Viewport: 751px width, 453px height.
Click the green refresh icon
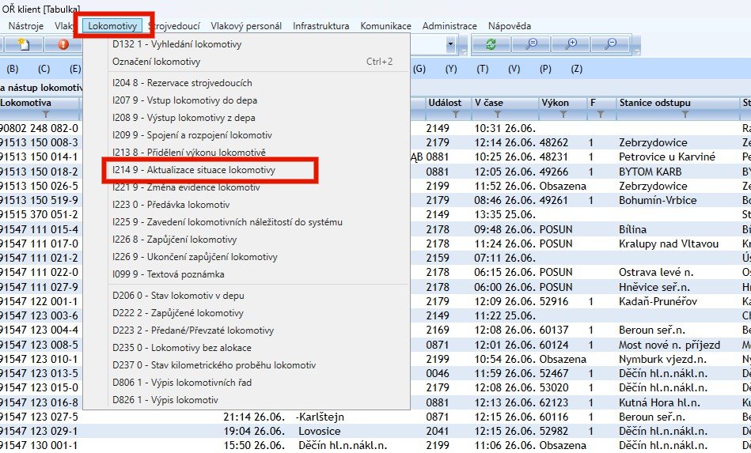pyautogui.click(x=491, y=45)
